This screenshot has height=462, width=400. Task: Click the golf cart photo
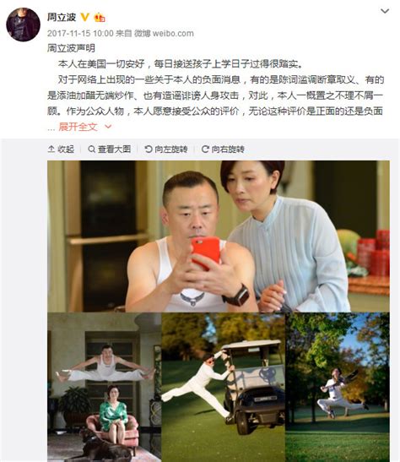coord(223,387)
